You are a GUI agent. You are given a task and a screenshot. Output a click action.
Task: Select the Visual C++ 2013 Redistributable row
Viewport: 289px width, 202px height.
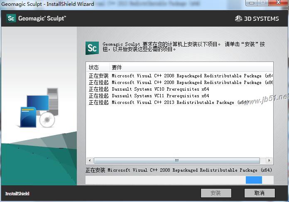pyautogui.click(x=180, y=102)
